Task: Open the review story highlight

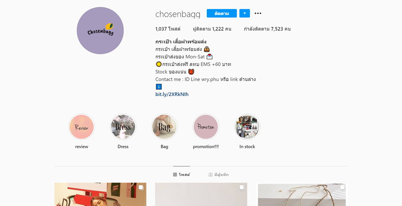Action: pyautogui.click(x=82, y=127)
